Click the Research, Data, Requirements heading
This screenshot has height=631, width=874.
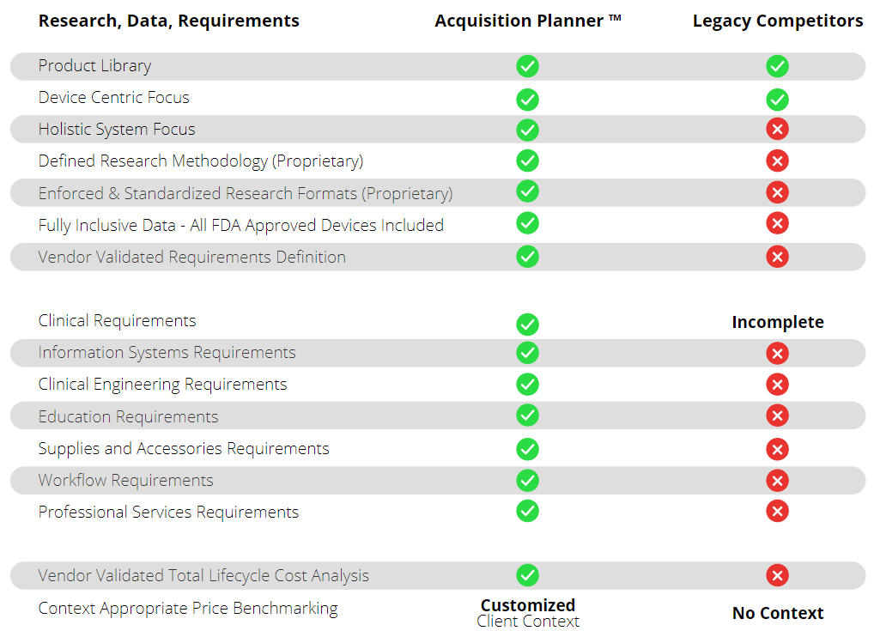[x=169, y=21]
